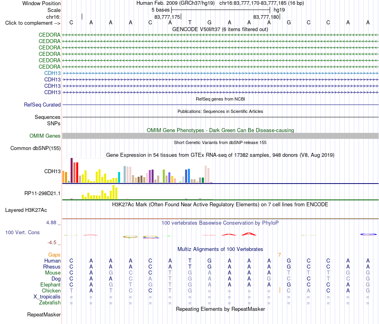Click the RP11-298D21.1 gene label
Screen dimensions: 379x324
[42, 193]
